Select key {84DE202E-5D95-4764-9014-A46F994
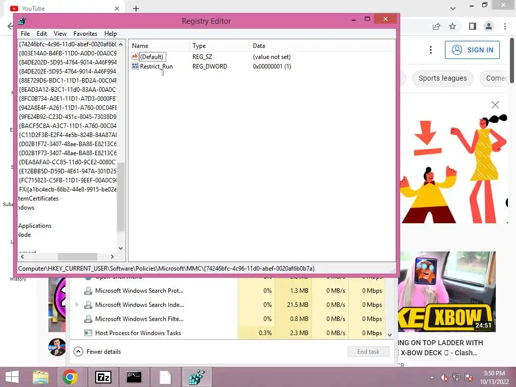Image resolution: width=516 pixels, height=387 pixels. 68,72
